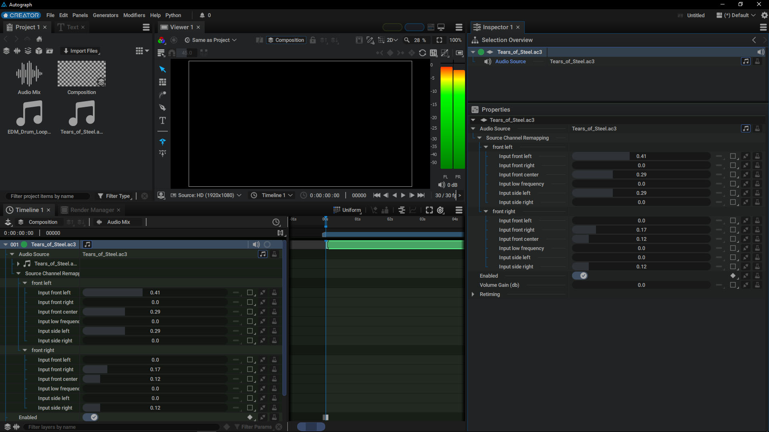Click the grid tool in the Viewer toolbar
Screen dimensions: 769x432
(163, 82)
